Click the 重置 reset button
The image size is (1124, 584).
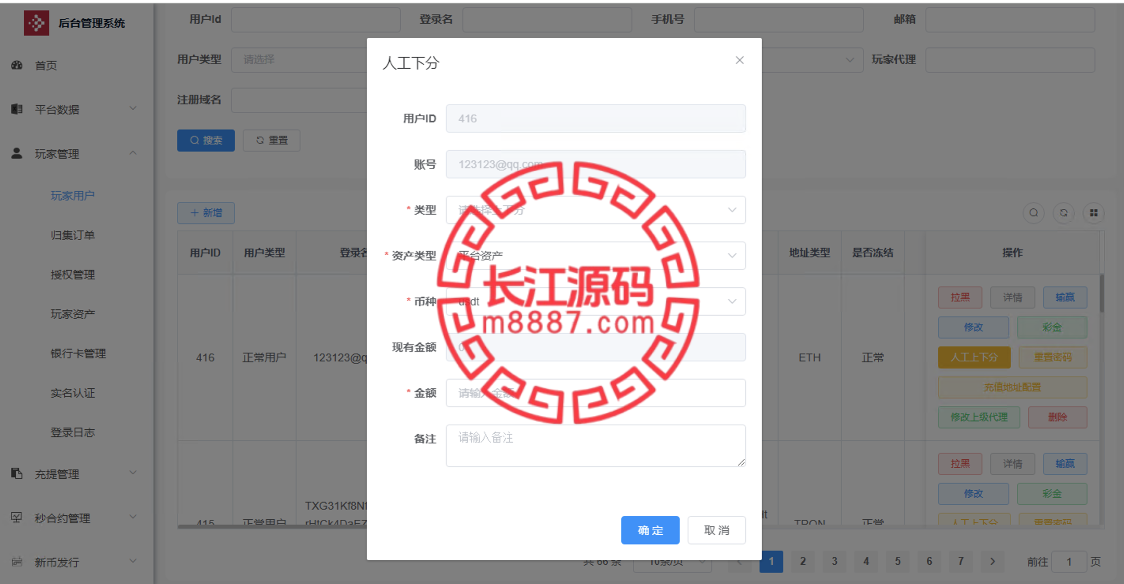click(x=272, y=140)
